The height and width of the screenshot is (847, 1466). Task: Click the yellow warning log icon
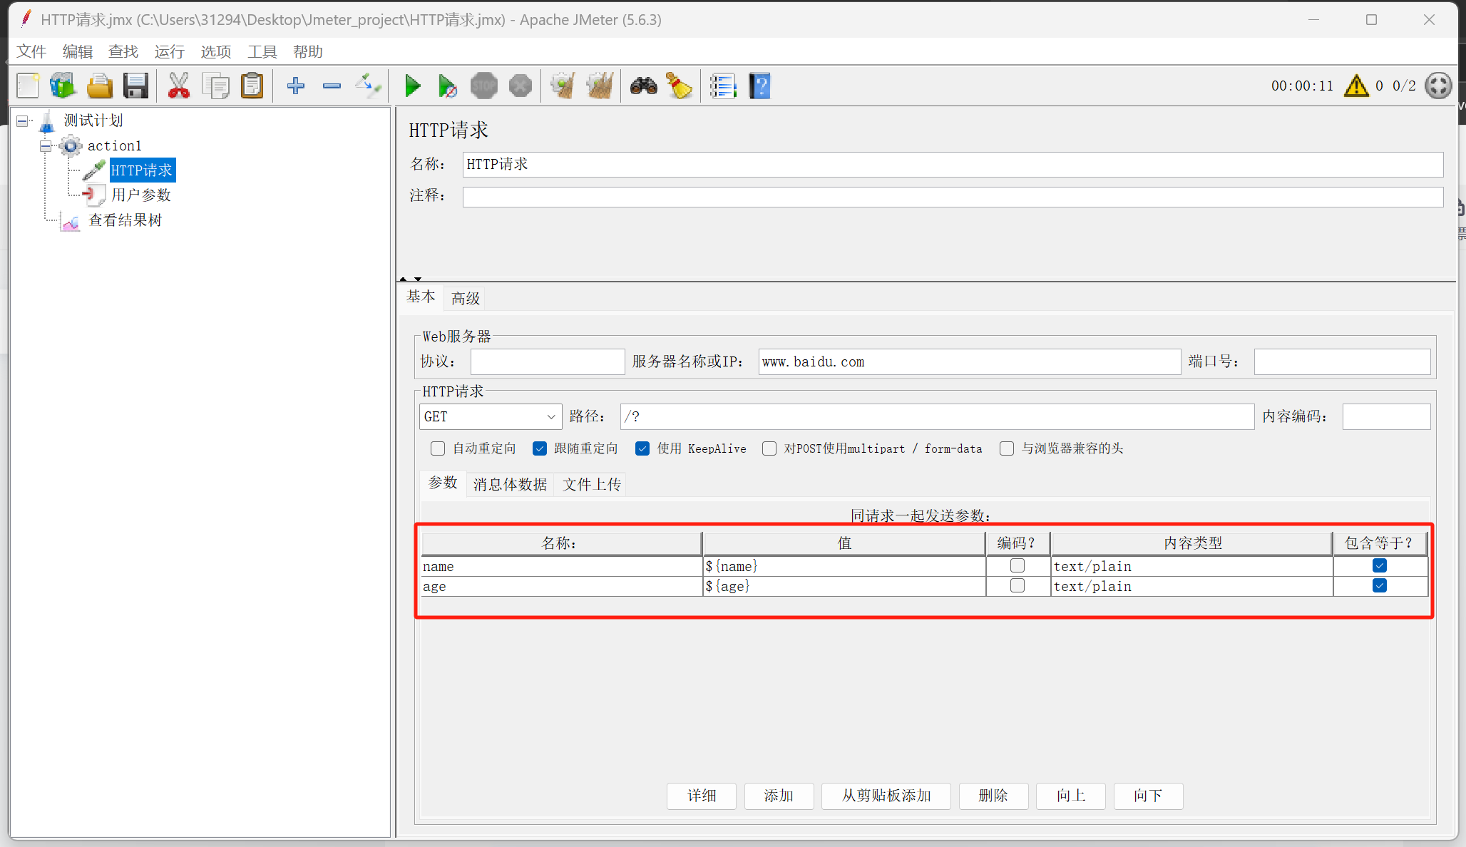pos(1355,86)
